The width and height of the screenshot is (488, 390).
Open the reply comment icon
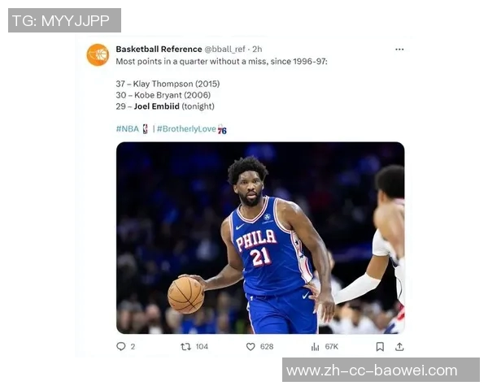(x=120, y=346)
